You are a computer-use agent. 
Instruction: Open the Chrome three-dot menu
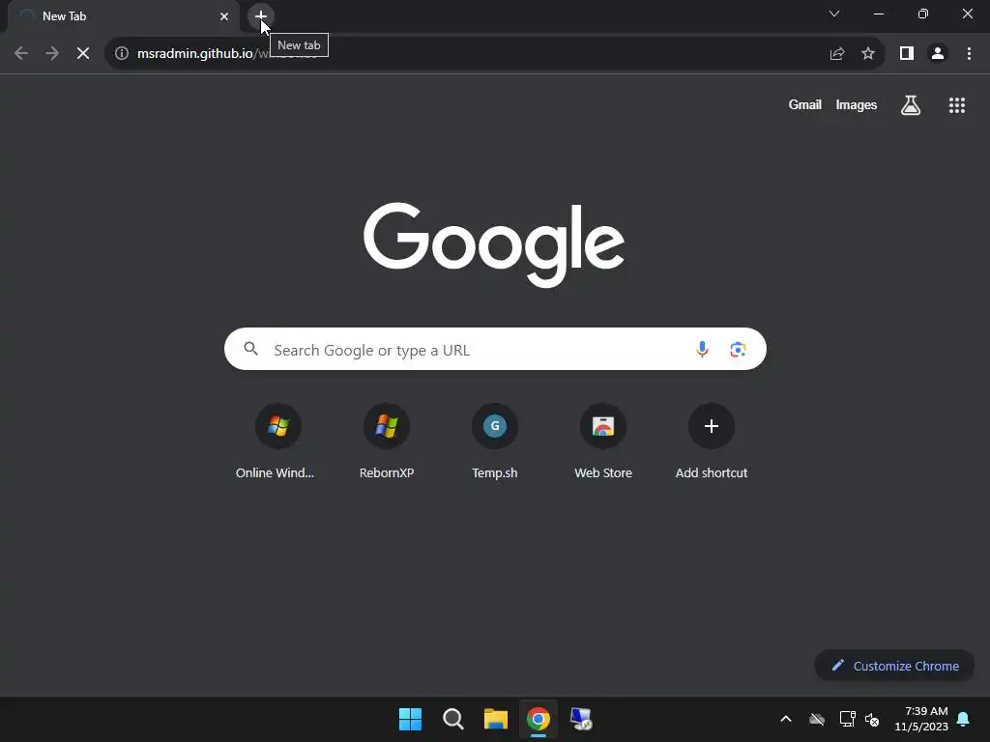coord(969,54)
